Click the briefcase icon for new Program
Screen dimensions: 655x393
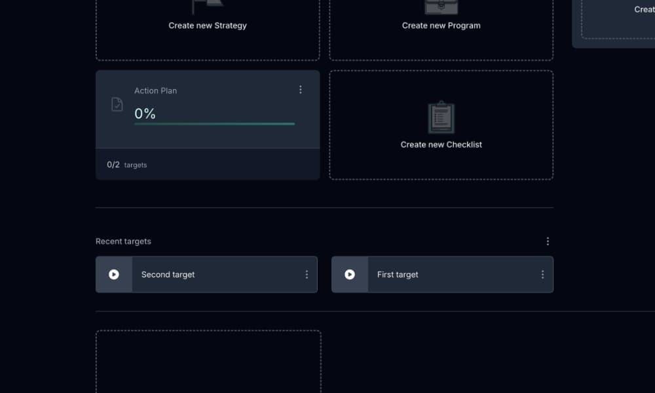point(441,7)
